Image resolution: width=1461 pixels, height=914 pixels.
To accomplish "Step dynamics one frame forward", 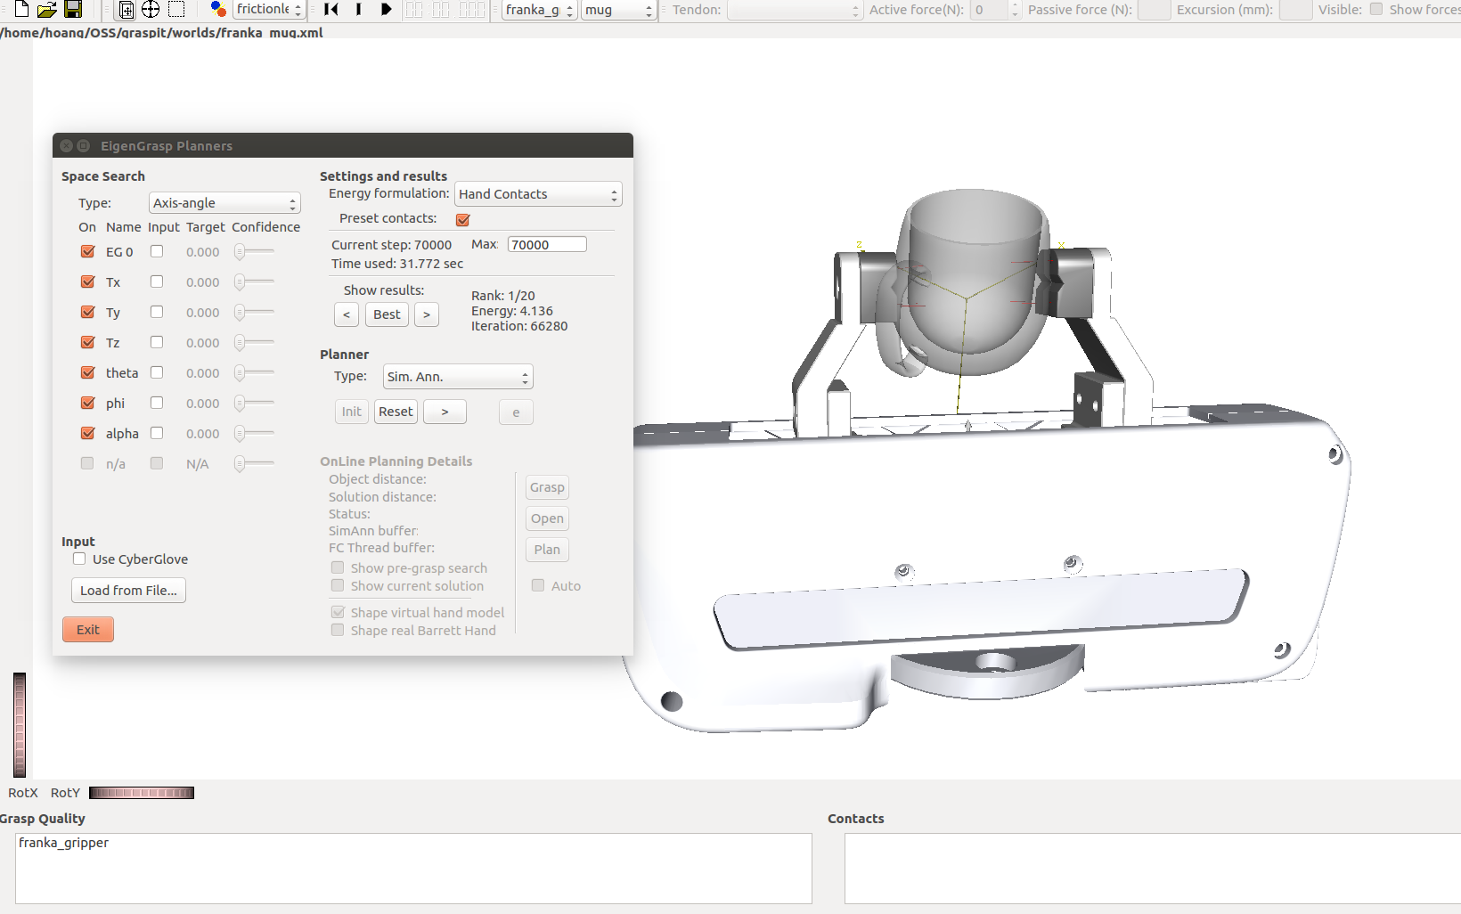I will click(x=358, y=9).
